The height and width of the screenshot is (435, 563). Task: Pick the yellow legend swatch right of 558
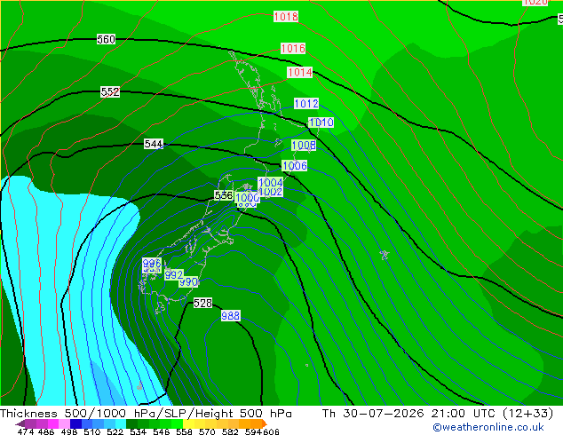pos(188,423)
